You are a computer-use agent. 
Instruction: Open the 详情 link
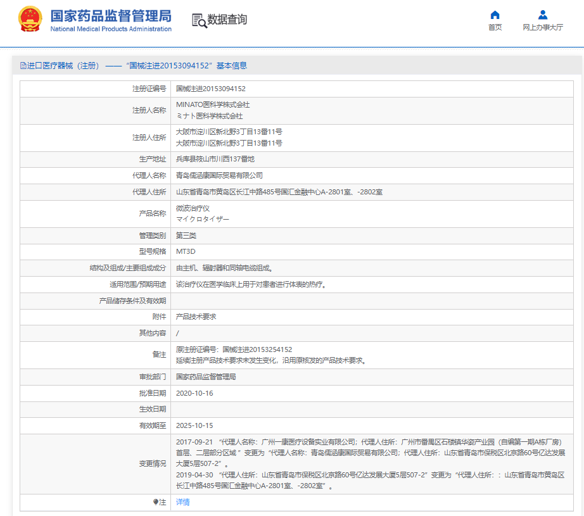pyautogui.click(x=182, y=502)
